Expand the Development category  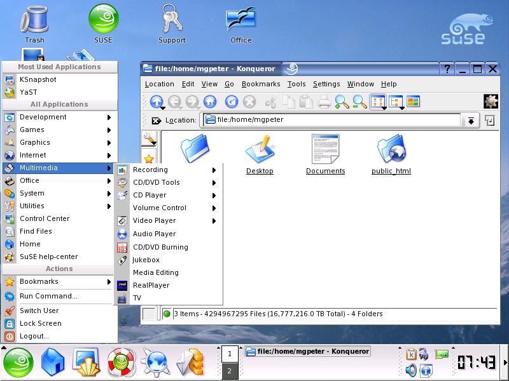tap(59, 117)
